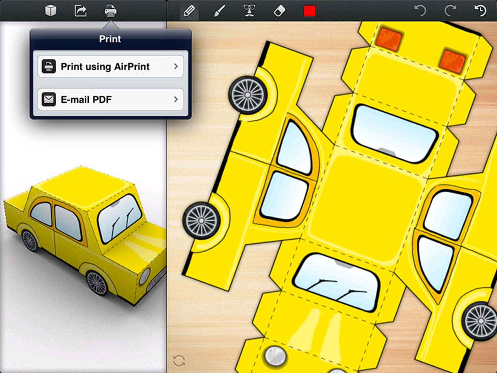The image size is (497, 373).
Task: Click the envelope icon beside E-mail PDF
Action: point(49,100)
